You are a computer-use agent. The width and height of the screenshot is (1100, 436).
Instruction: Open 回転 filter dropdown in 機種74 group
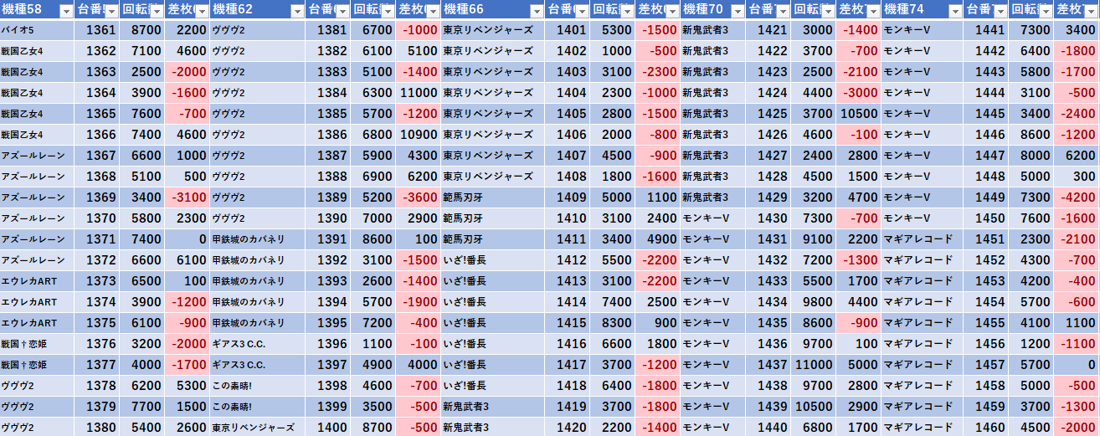1044,11
